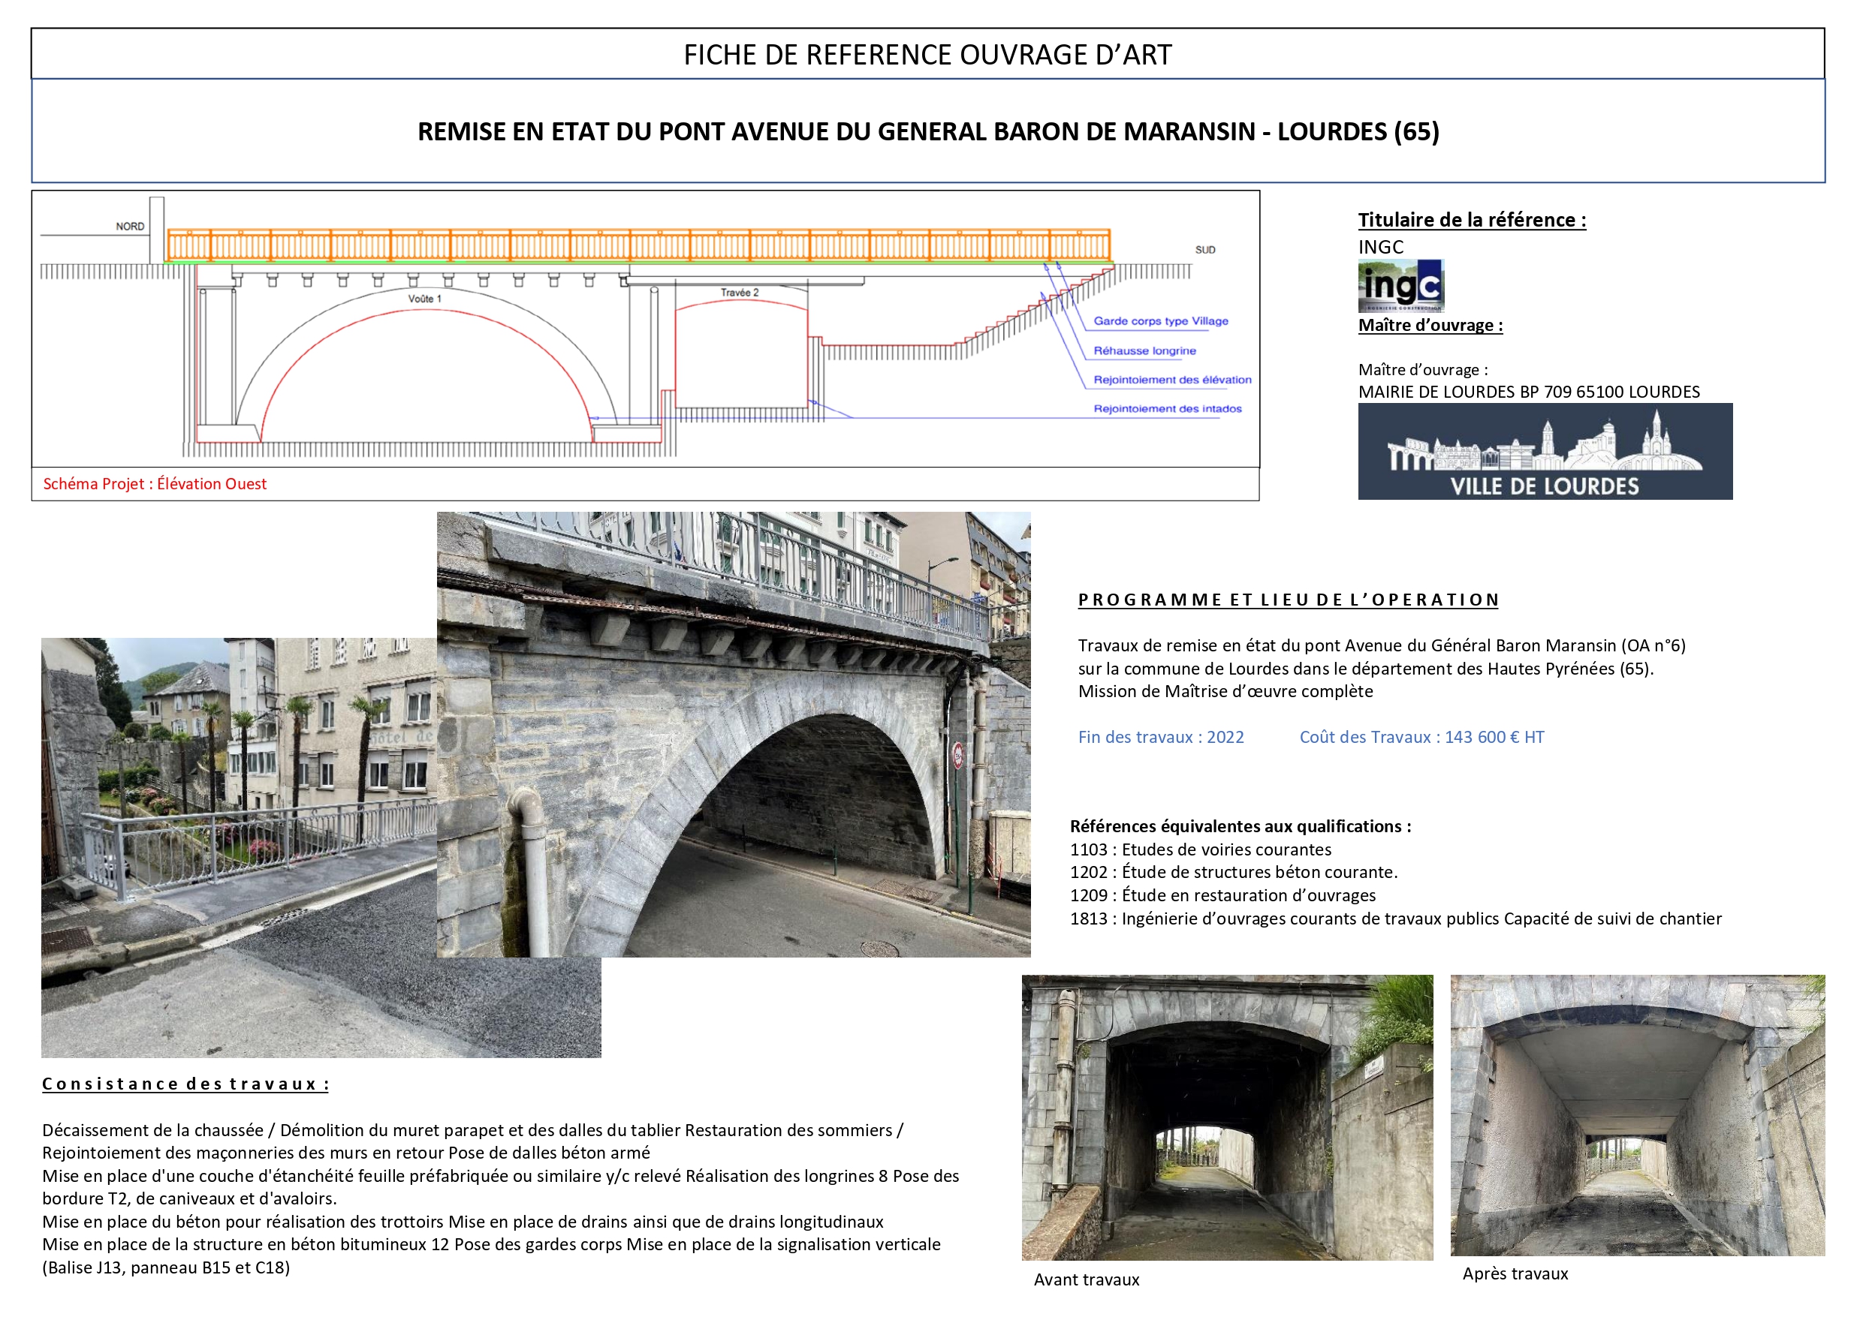
Task: Click 'Rejointoiement des intados' annotation
Action: pos(1167,409)
